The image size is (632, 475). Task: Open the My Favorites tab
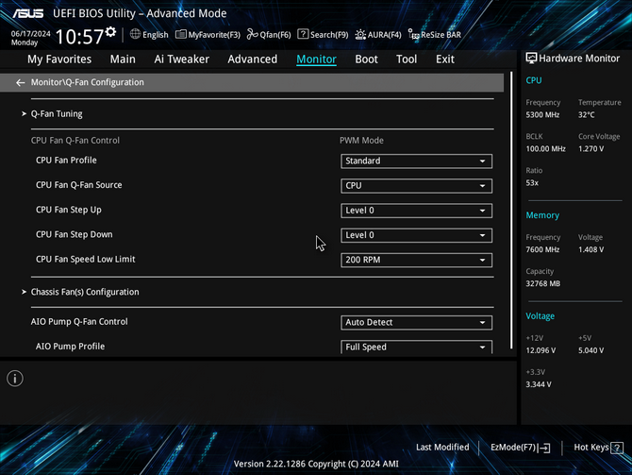pyautogui.click(x=59, y=59)
